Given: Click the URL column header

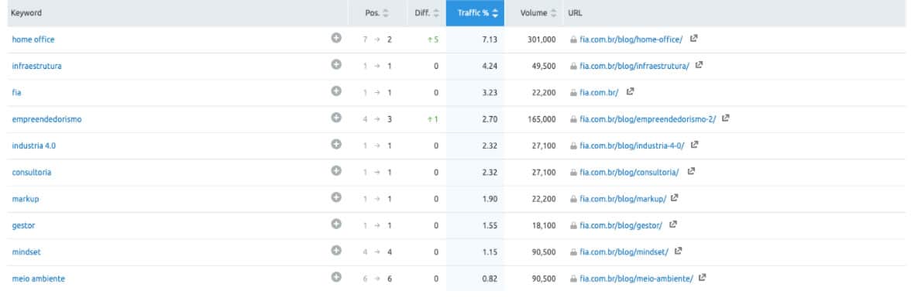Looking at the screenshot, I should (575, 12).
